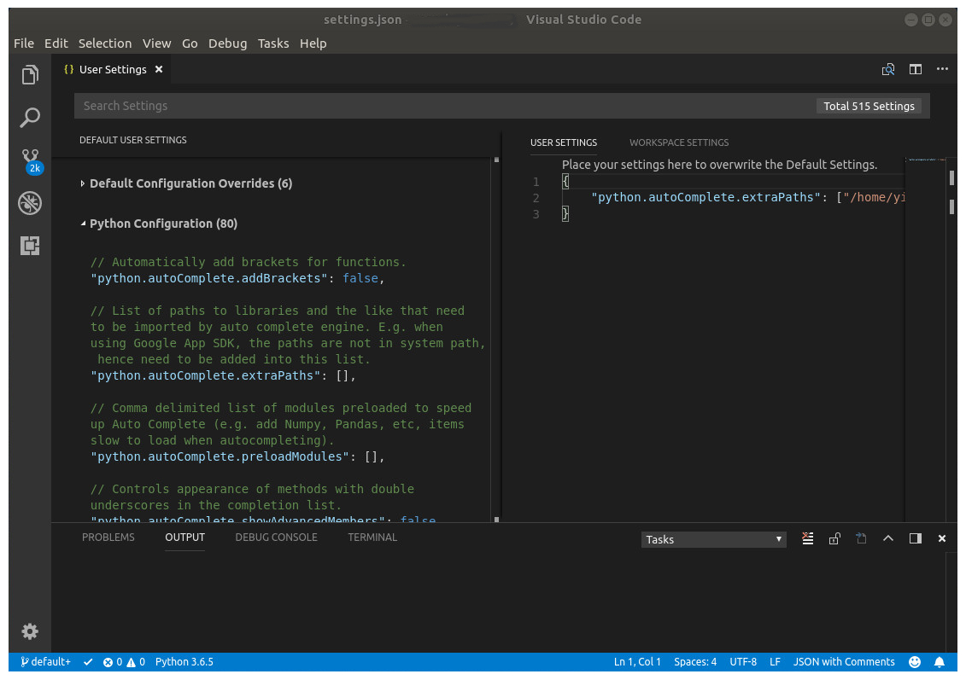Click the Manage gear icon
This screenshot has height=680, width=966.
[30, 631]
